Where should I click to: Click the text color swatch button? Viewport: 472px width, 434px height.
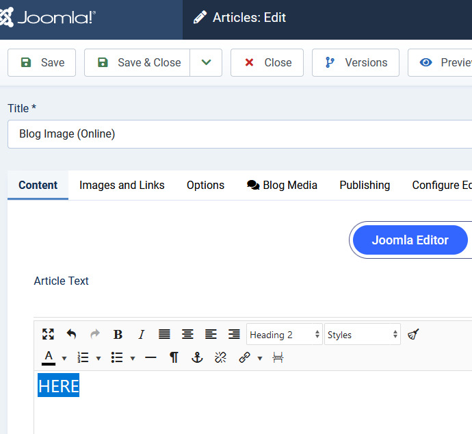(49, 357)
